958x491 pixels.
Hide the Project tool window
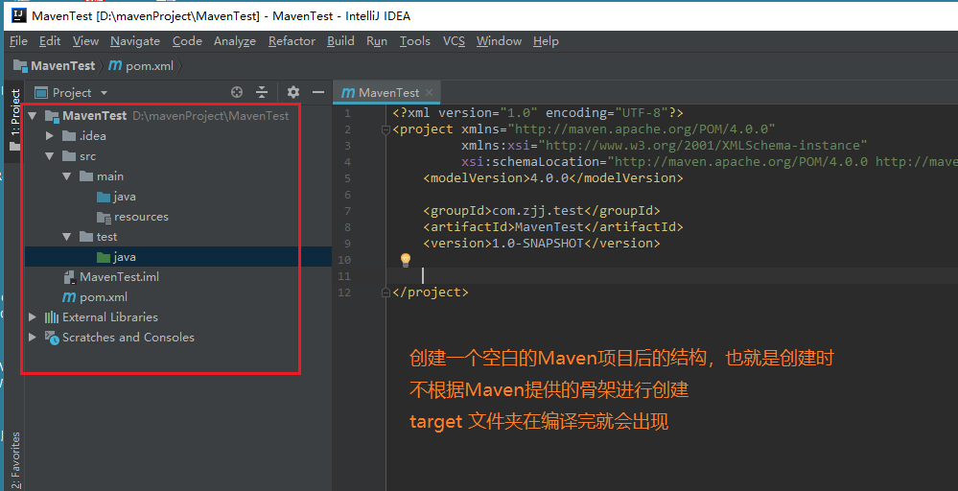[x=317, y=92]
